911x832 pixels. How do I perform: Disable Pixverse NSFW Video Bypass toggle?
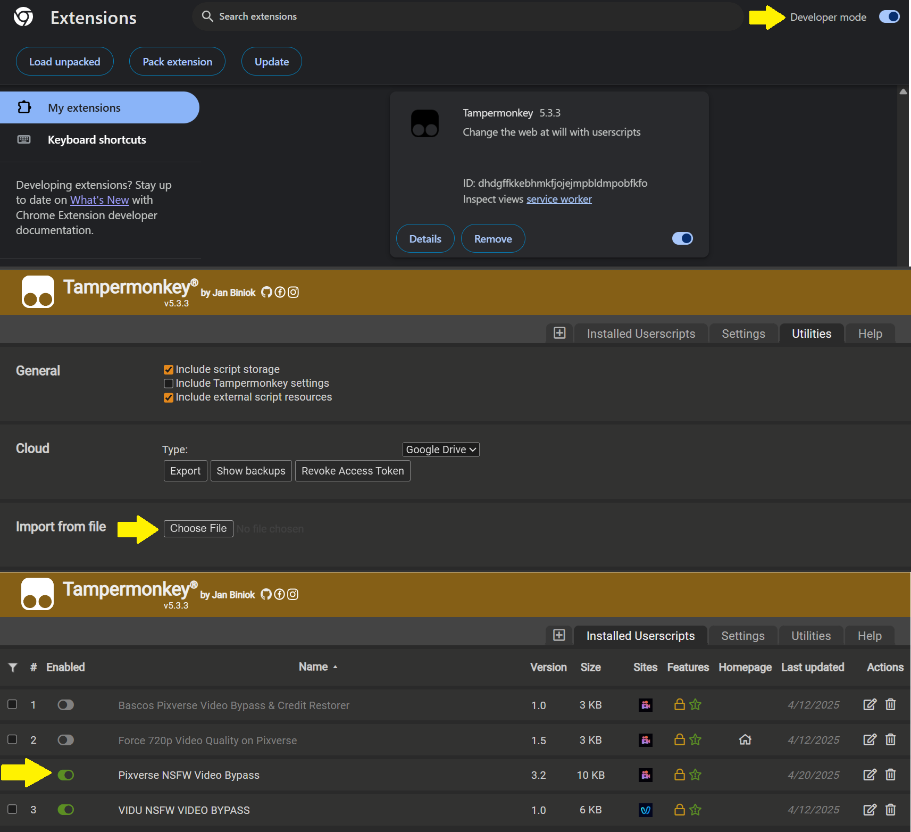[66, 775]
